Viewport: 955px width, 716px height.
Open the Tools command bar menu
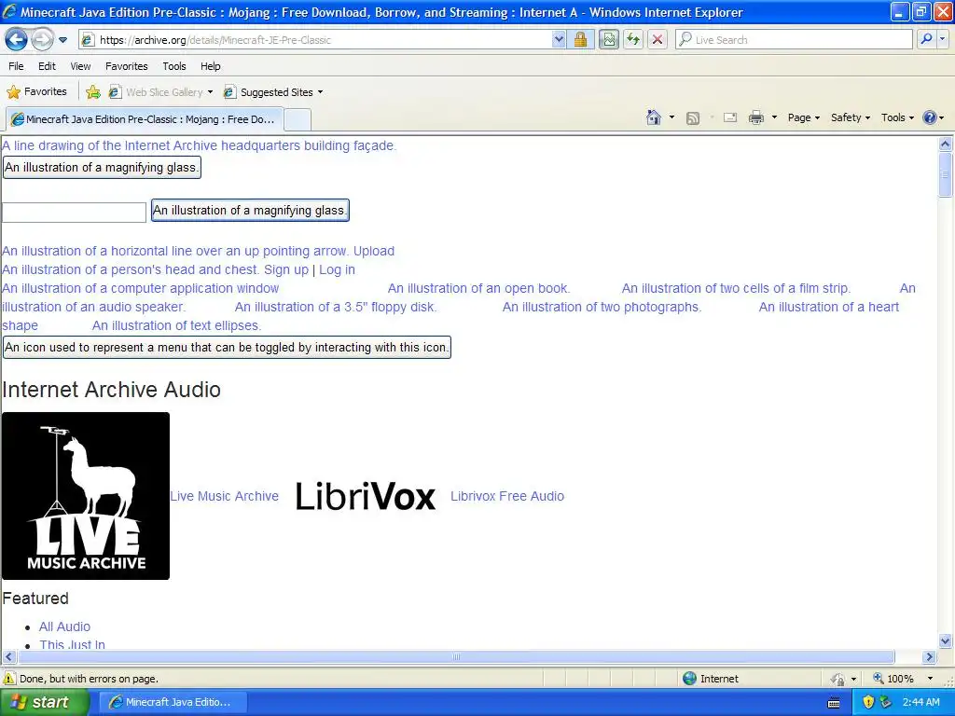897,117
